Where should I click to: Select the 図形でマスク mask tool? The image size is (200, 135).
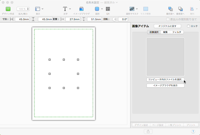click(x=132, y=9)
